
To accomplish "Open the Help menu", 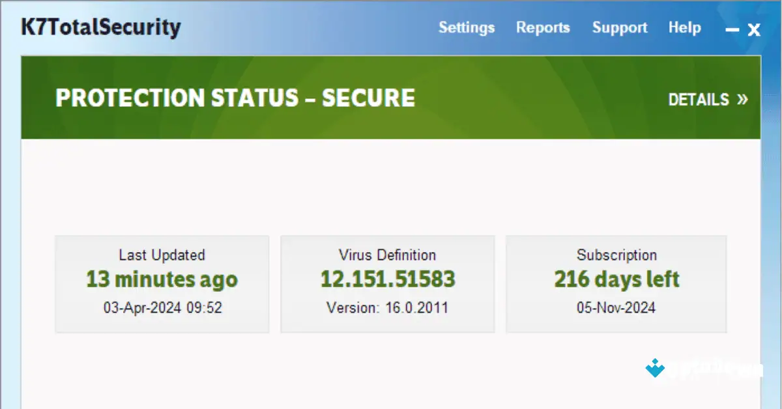I will pos(684,27).
